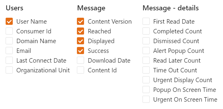Image resolution: width=223 pixels, height=109 pixels.
Task: Turn off the Success checkbox
Action: pos(80,51)
